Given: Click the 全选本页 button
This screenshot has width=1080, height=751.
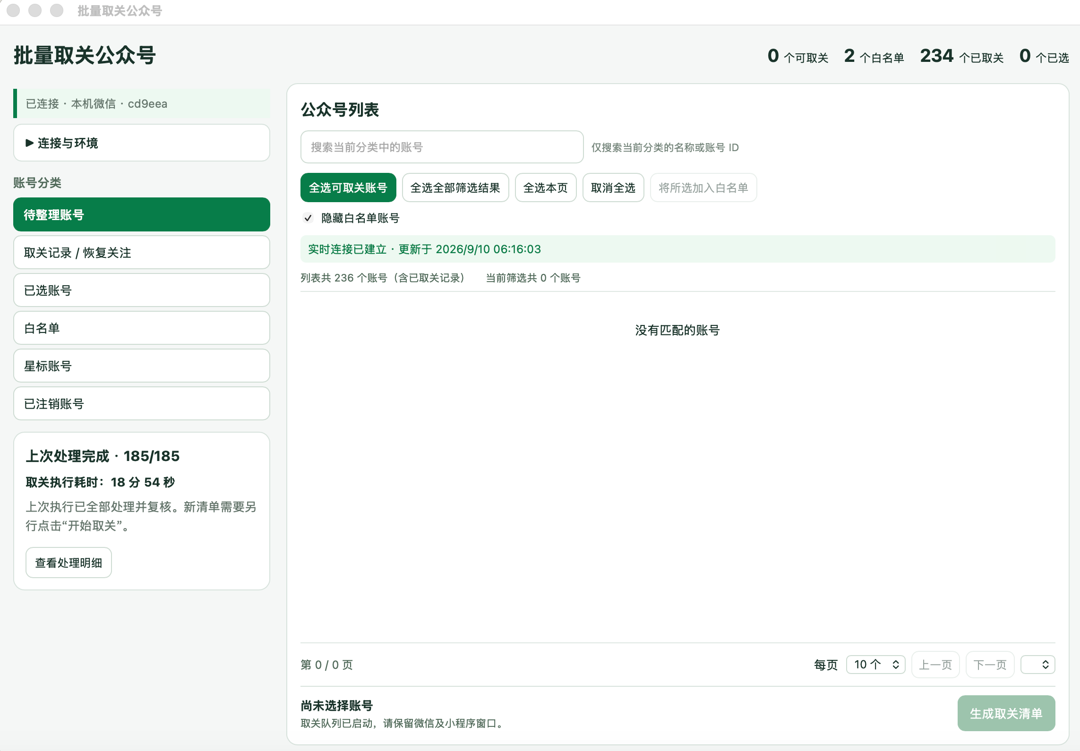Looking at the screenshot, I should [x=546, y=188].
